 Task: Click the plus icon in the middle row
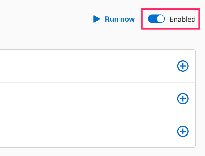183,99
